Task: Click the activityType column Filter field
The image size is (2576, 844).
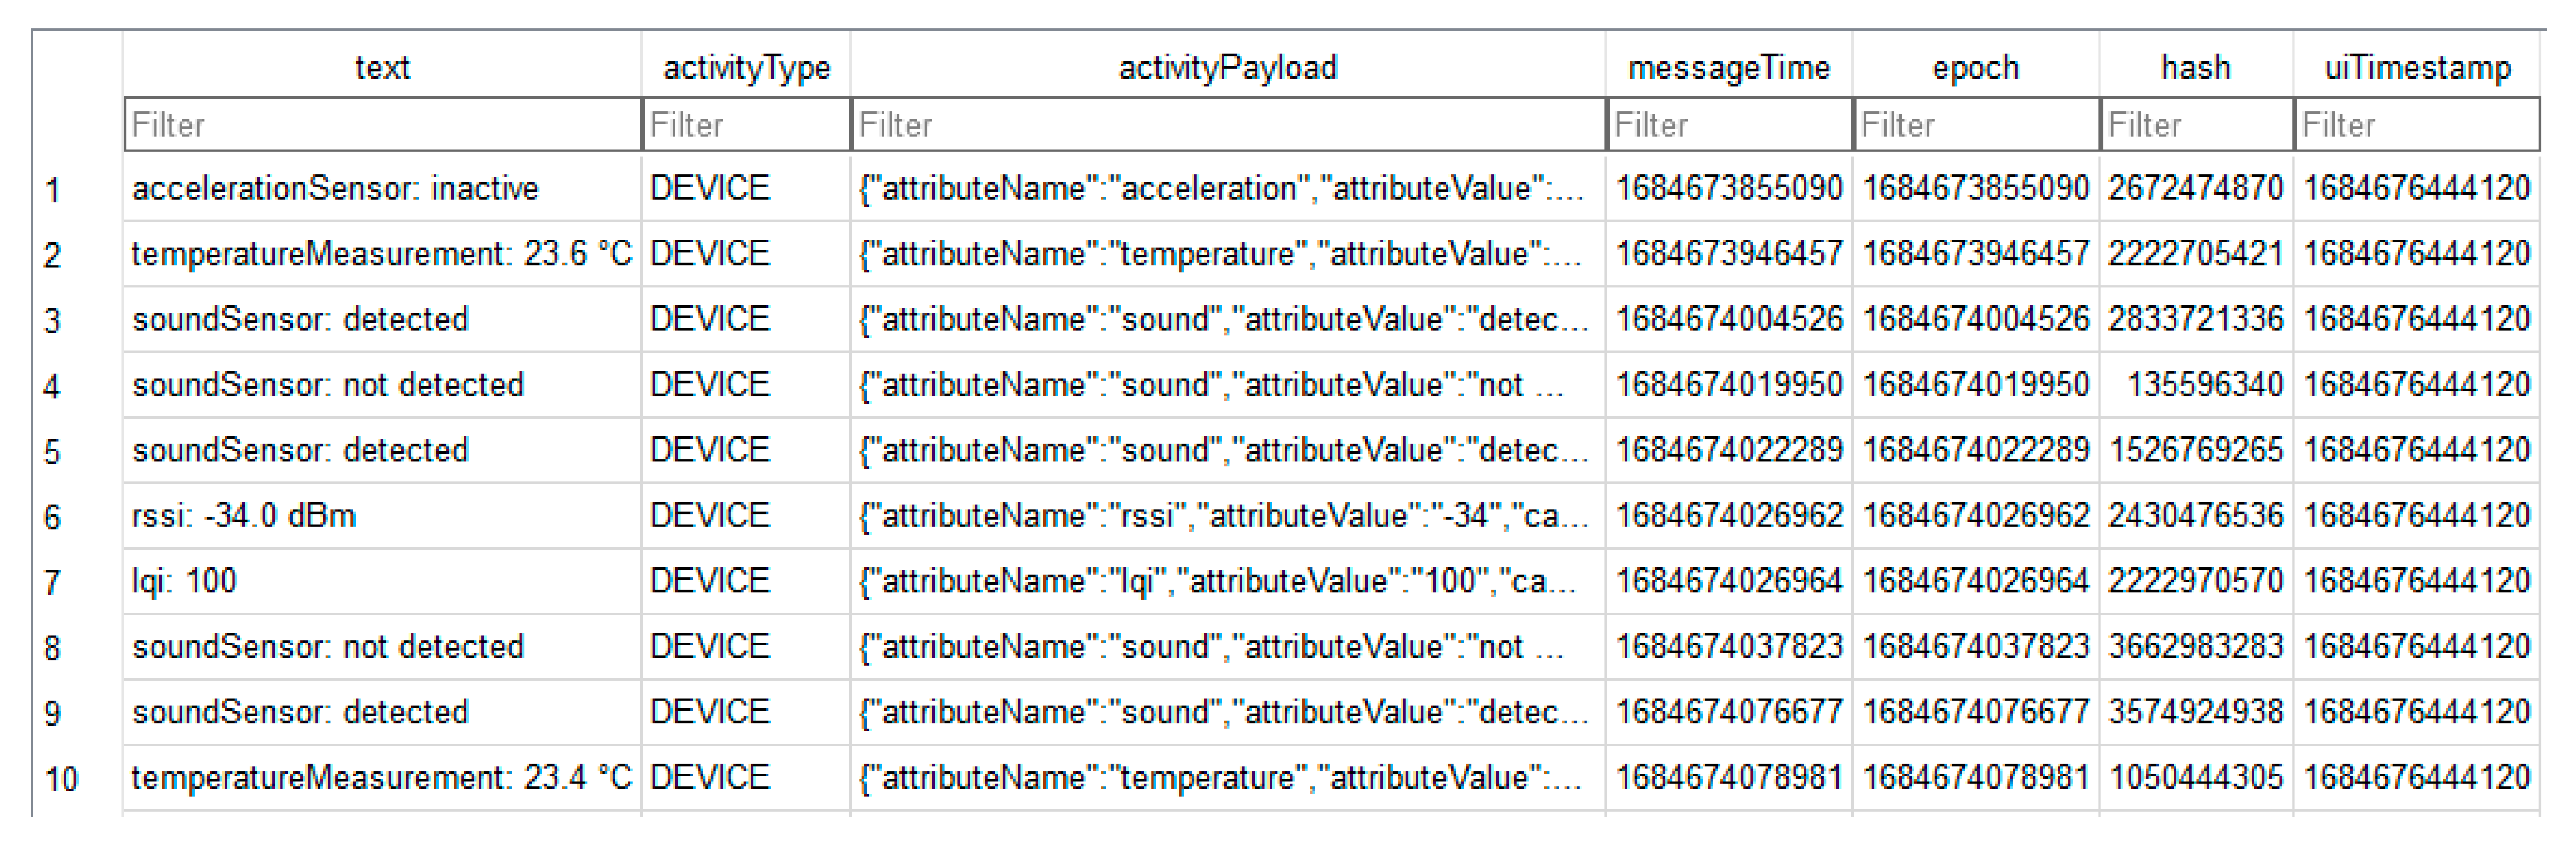Action: (746, 125)
